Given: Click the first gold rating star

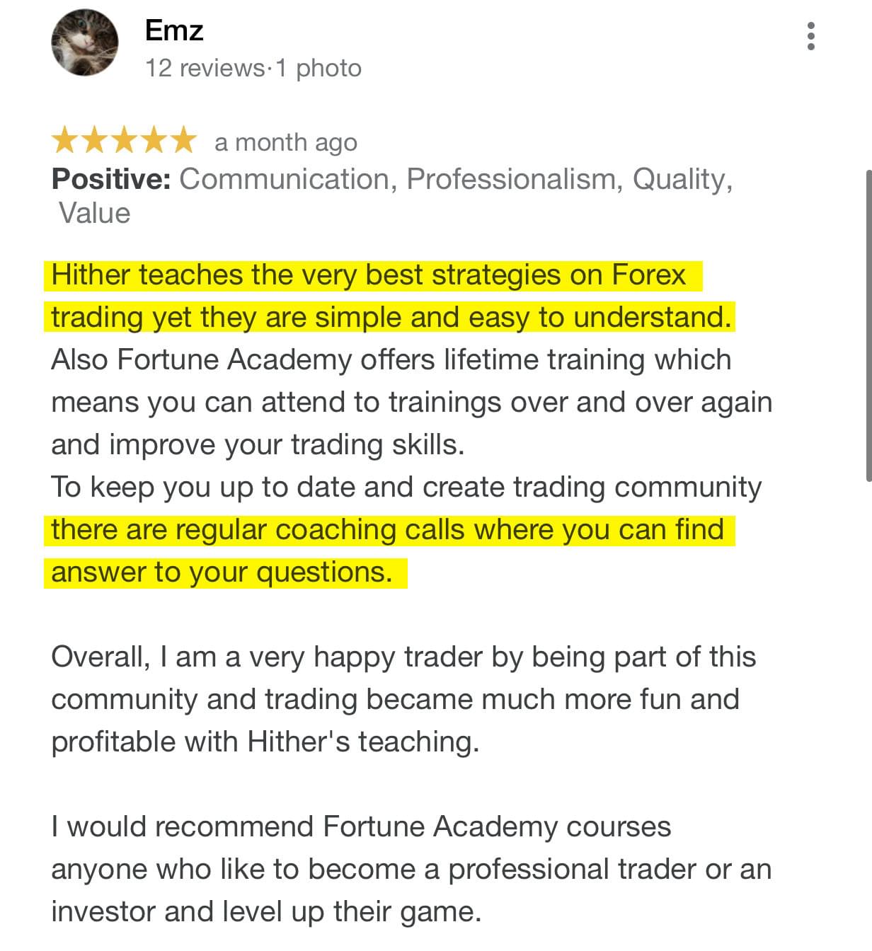Looking at the screenshot, I should click(x=65, y=140).
